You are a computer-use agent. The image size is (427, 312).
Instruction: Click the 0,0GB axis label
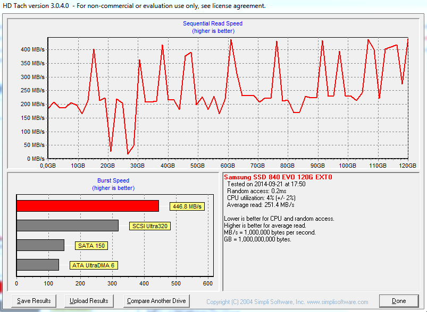(48, 166)
